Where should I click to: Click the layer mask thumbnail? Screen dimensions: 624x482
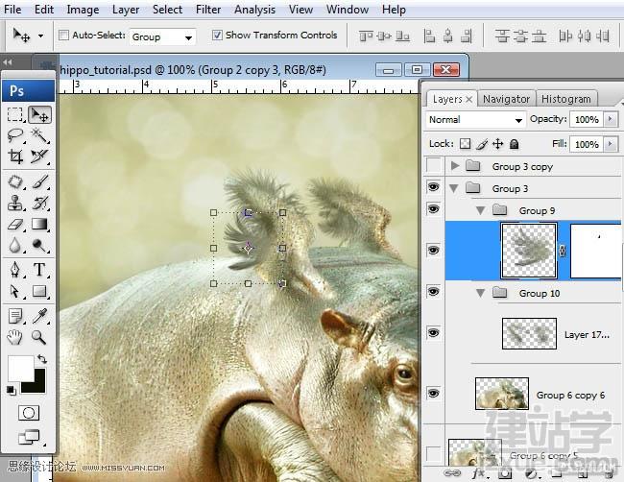pyautogui.click(x=595, y=251)
